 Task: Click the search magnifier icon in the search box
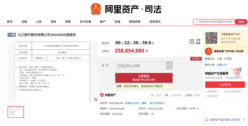pos(196,22)
